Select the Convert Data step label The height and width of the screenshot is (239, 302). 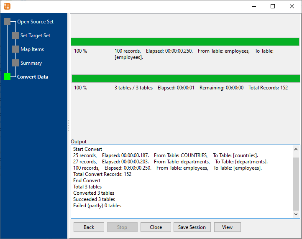tap(33, 77)
